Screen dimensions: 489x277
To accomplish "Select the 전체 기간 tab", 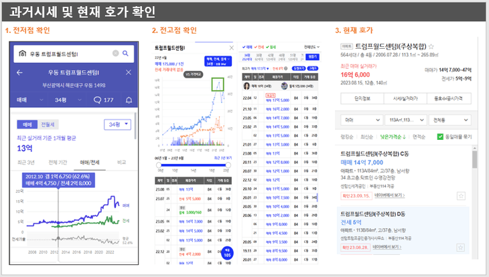I will pyautogui.click(x=58, y=163).
